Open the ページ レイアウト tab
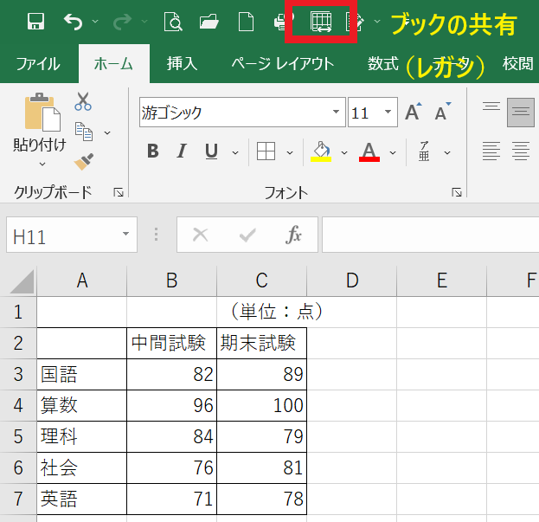Image resolution: width=539 pixels, height=522 pixels. click(283, 64)
